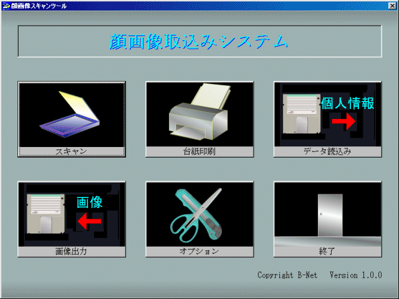Click the exit door icon

pos(327,214)
